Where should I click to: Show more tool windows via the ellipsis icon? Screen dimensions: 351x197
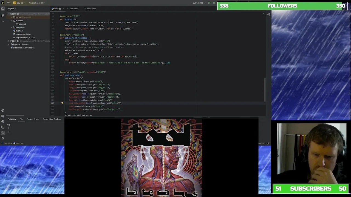(x=3, y=21)
